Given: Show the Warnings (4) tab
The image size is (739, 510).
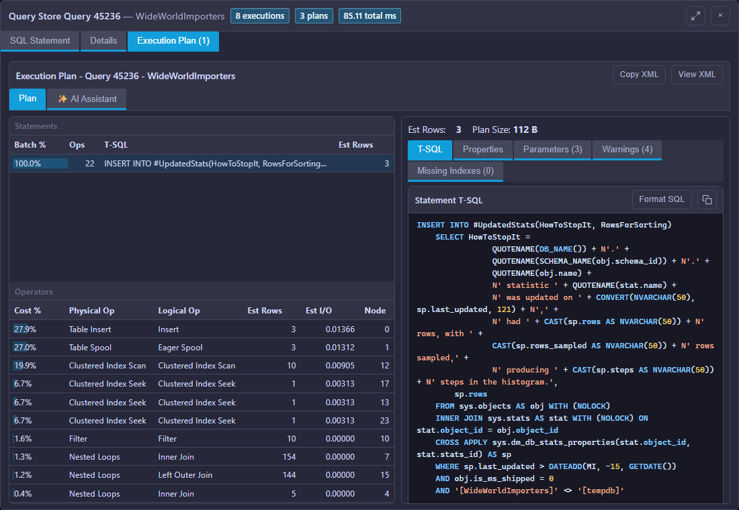Looking at the screenshot, I should 627,150.
